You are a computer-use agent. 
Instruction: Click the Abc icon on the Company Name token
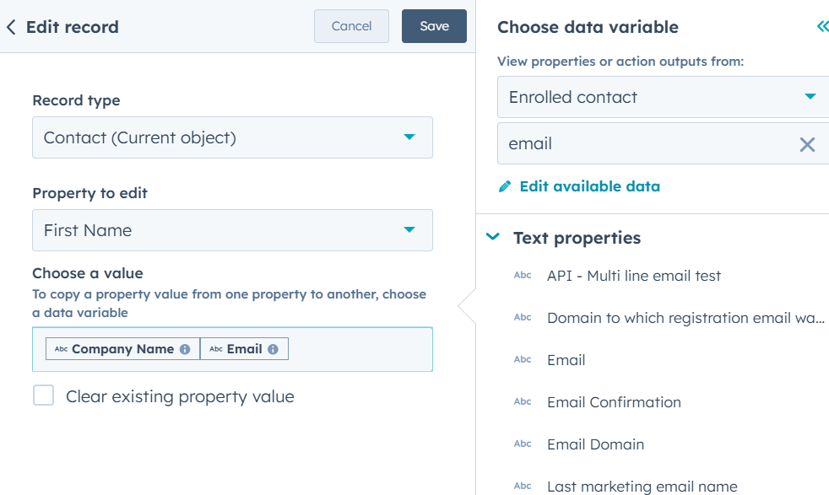[61, 348]
